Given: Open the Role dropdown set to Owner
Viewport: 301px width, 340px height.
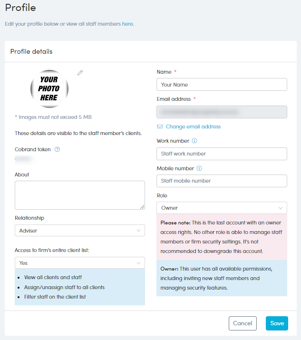Looking at the screenshot, I should click(222, 208).
